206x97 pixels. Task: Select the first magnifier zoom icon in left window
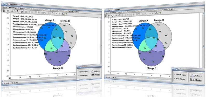[x=12, y=11]
